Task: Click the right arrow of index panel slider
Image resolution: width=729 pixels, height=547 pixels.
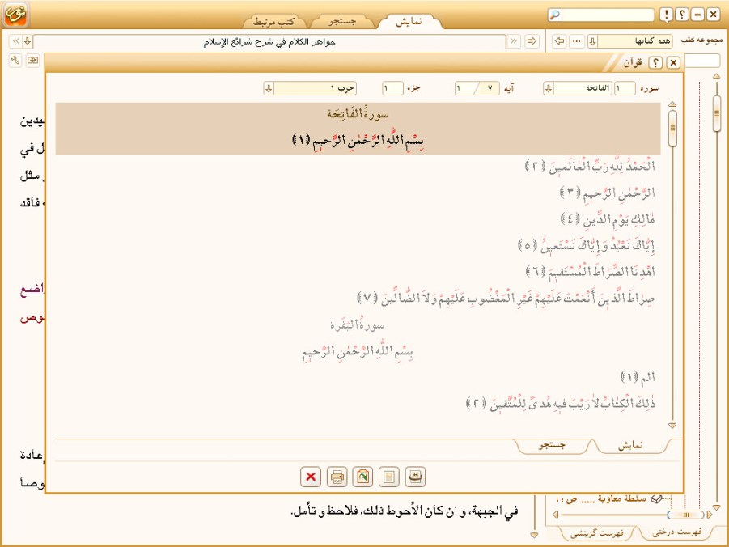Action: (710, 515)
